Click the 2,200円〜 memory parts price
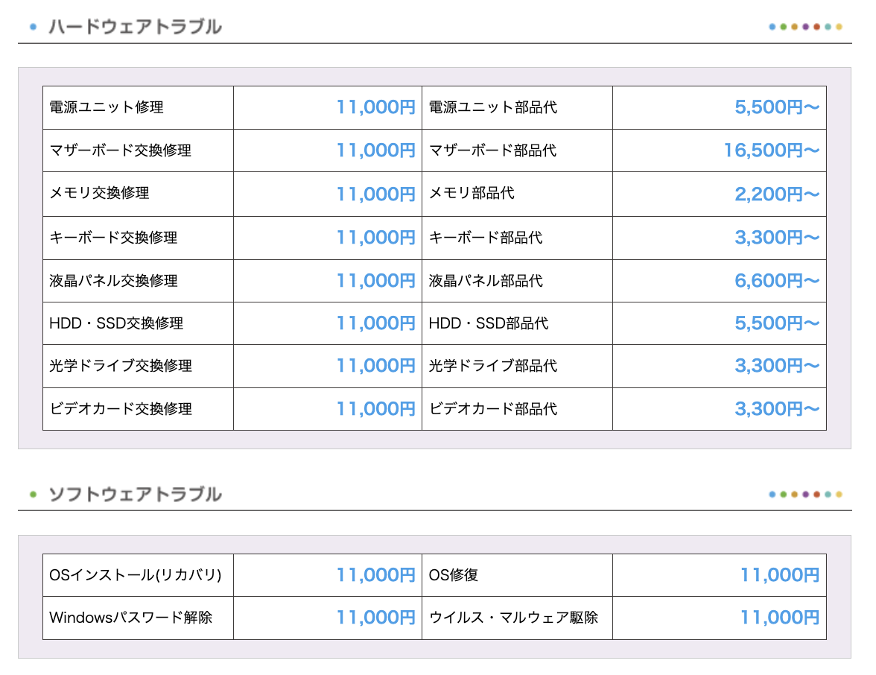 point(776,194)
